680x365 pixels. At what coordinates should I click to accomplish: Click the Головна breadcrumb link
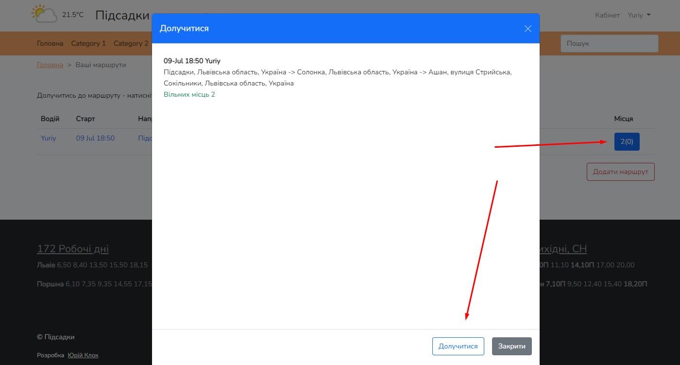(x=50, y=65)
